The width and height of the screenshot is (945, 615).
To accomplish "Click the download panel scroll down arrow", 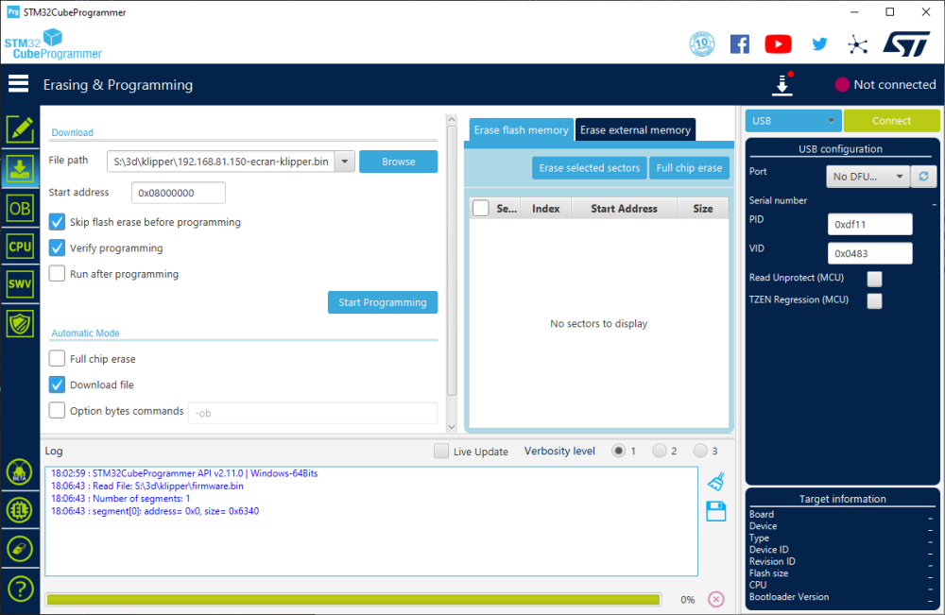I will click(x=452, y=426).
